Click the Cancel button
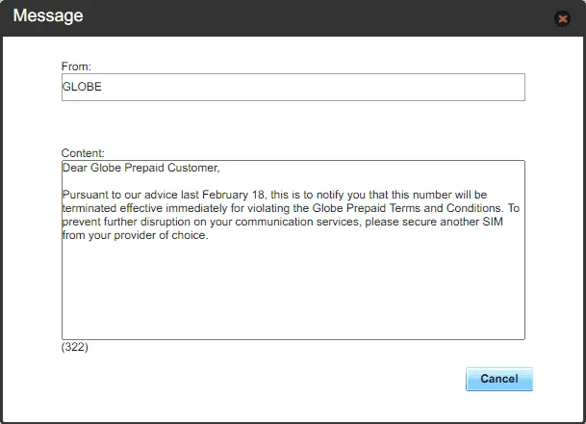 coord(499,379)
